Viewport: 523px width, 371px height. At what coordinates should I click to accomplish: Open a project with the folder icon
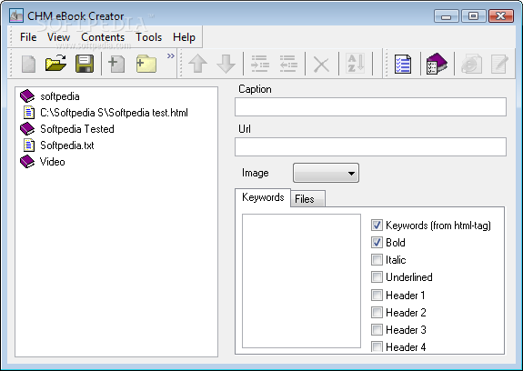(55, 63)
